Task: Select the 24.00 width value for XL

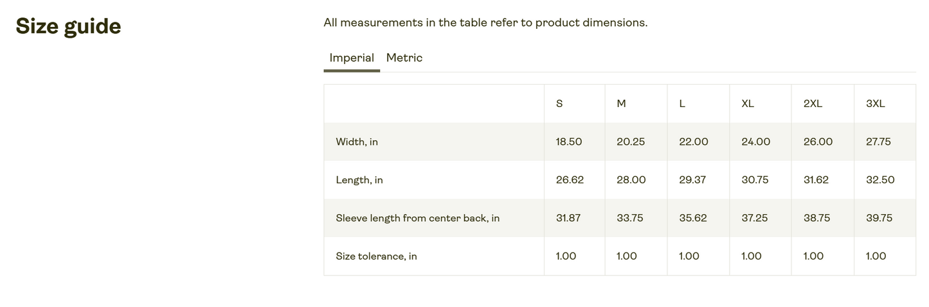Action: coord(756,142)
